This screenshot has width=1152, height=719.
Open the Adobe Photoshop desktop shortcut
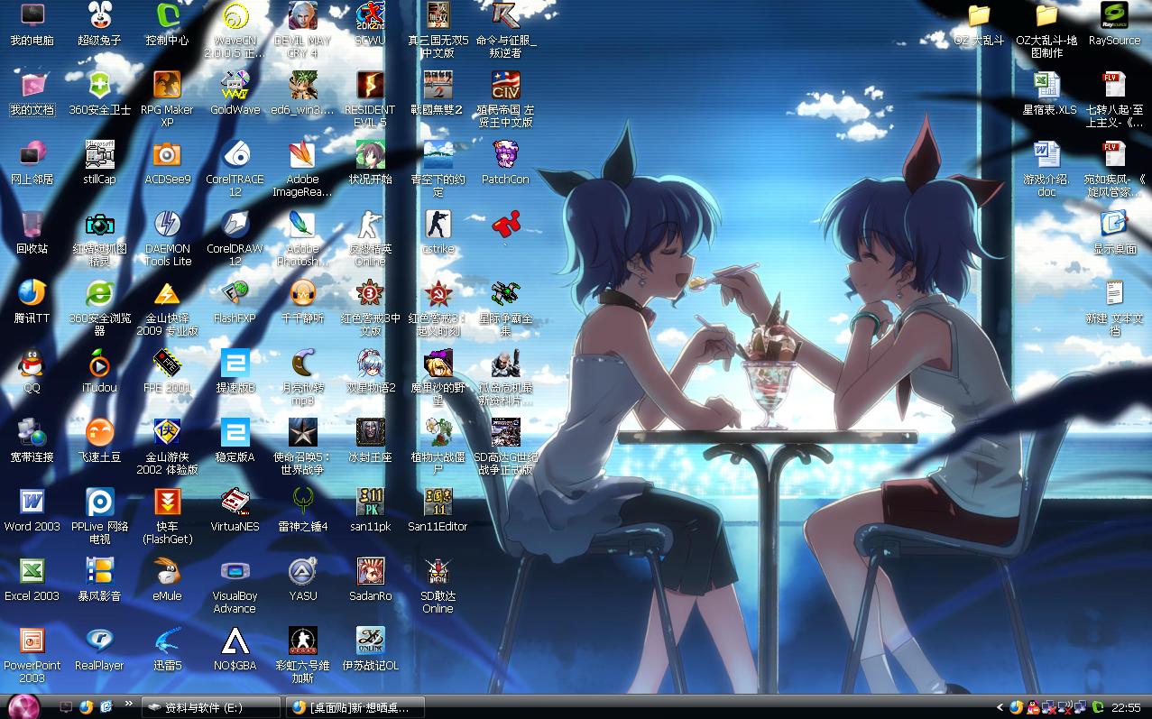[302, 236]
